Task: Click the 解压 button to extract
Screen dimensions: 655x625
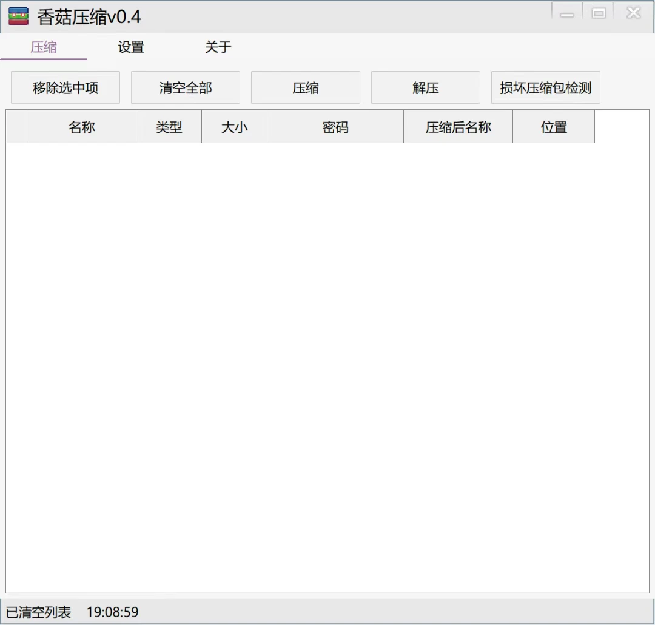Action: point(425,87)
